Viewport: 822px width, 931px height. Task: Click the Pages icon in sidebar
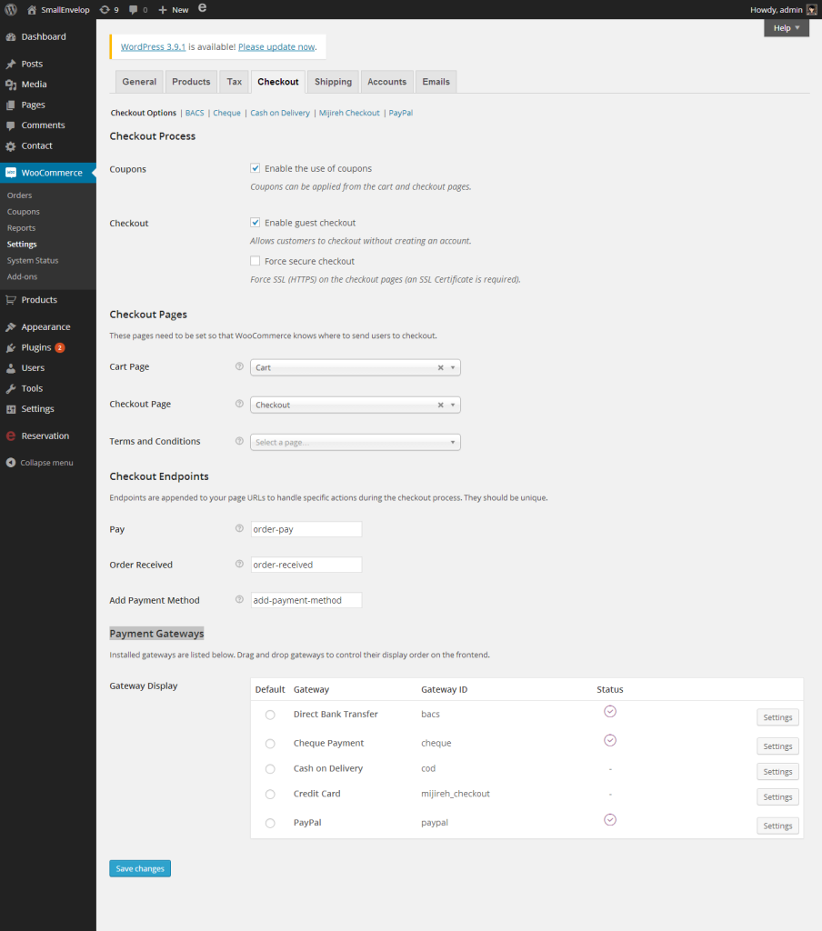[11, 105]
